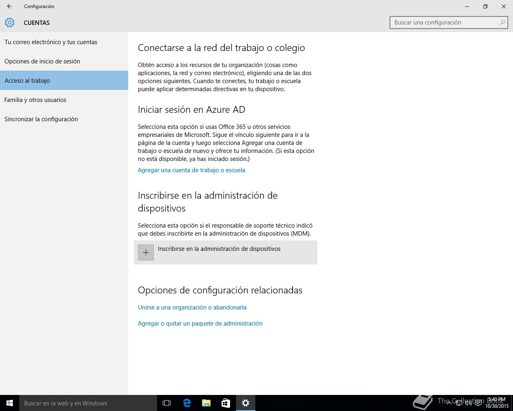The height and width of the screenshot is (411, 513).
Task: Click 'Agregar una cuenta de trabajo o escuela'
Action: 192,170
